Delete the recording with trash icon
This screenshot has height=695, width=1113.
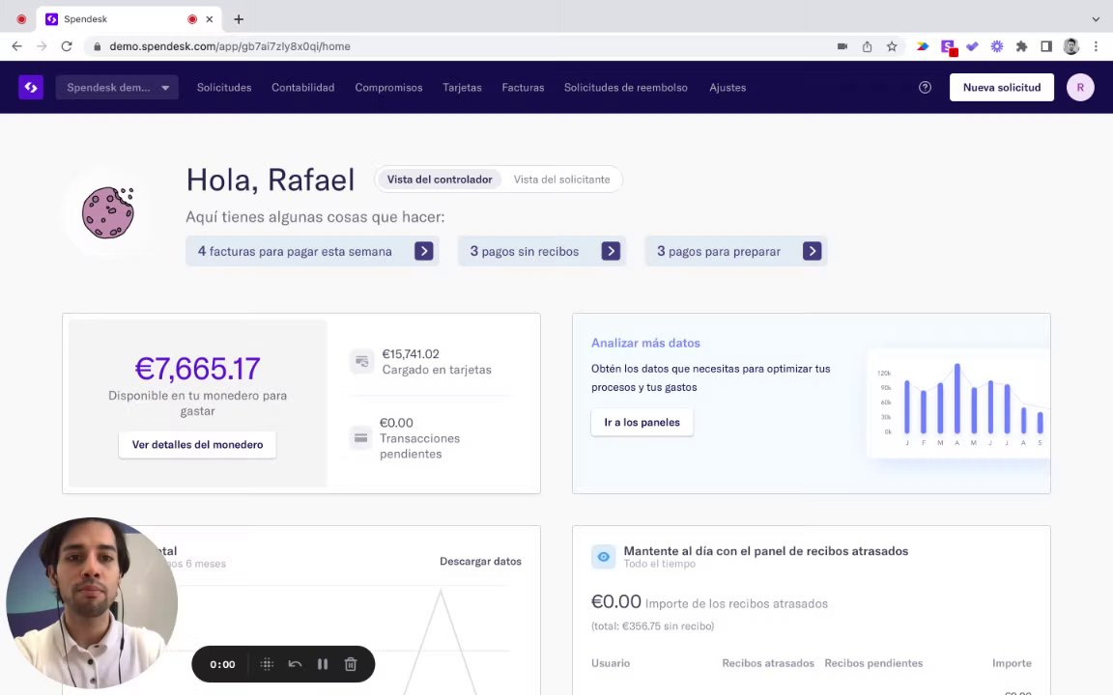[x=350, y=664]
